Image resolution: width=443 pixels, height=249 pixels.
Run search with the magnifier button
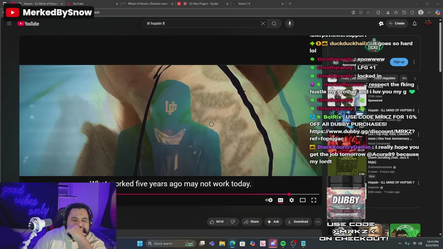pos(274,24)
